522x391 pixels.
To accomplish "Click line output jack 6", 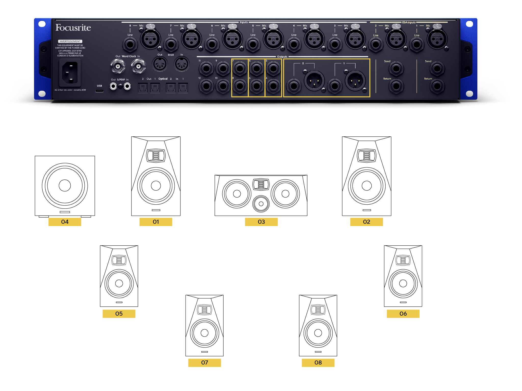I will (257, 86).
